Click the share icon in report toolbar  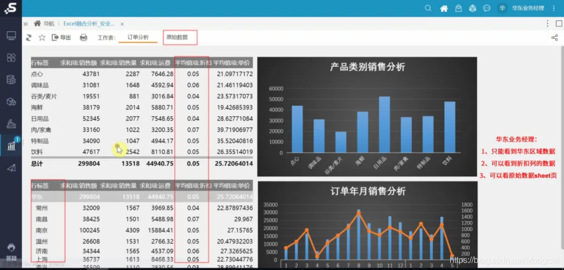pos(555,38)
